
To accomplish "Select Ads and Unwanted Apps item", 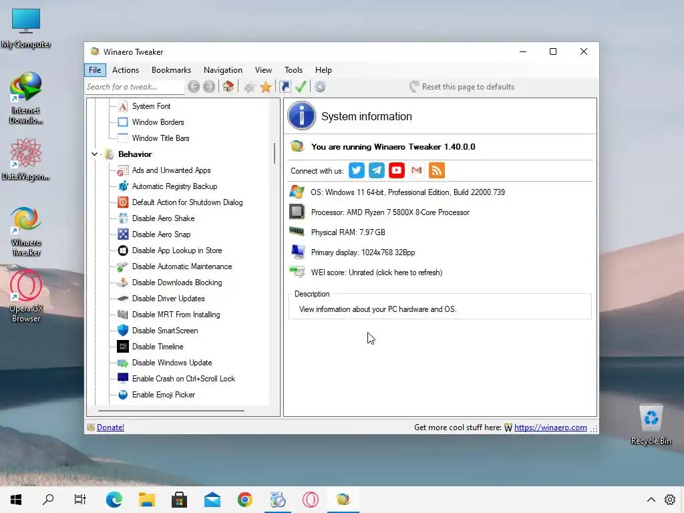I will tap(172, 170).
